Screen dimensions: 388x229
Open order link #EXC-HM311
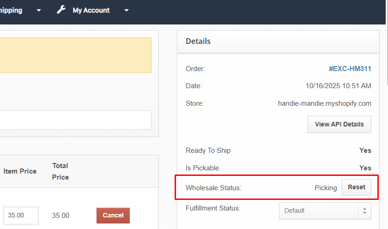coord(350,69)
